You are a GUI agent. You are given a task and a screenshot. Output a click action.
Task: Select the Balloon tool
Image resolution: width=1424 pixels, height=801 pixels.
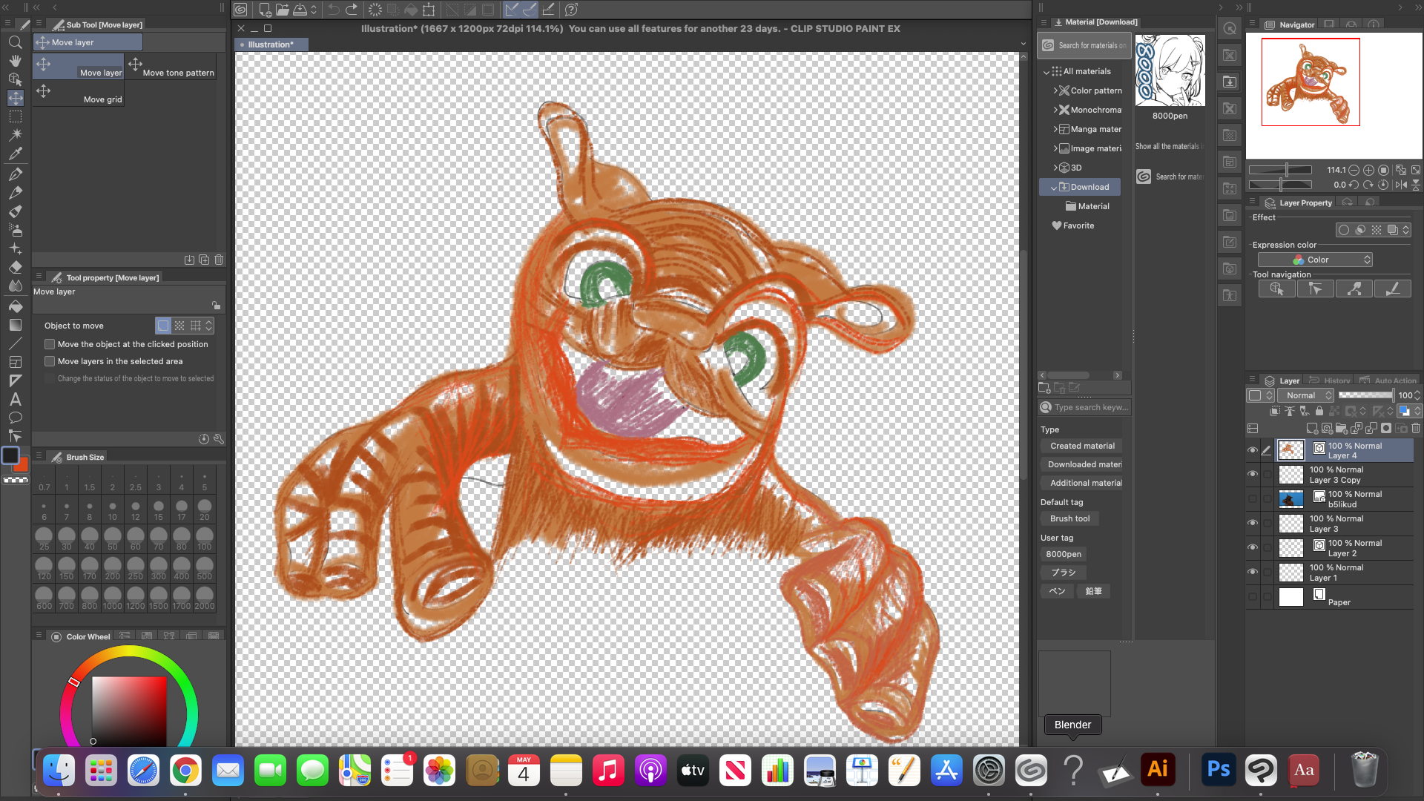click(x=15, y=418)
